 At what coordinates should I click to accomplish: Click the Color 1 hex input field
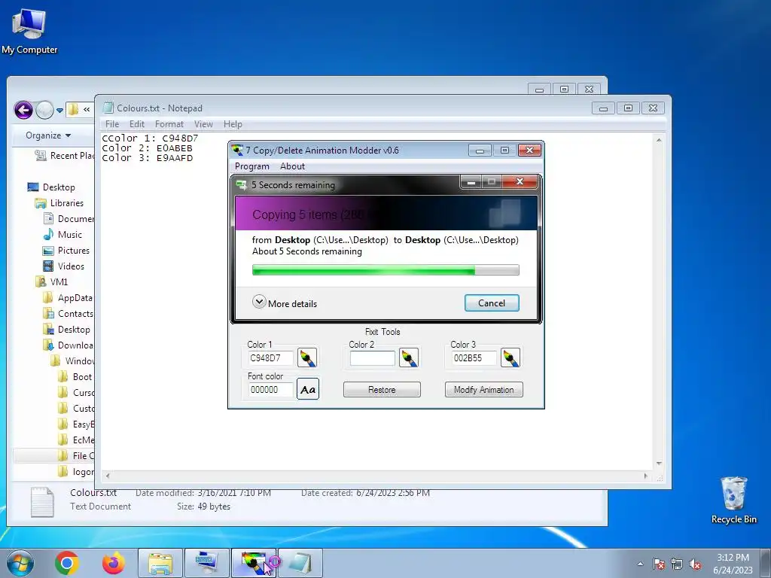(x=270, y=357)
